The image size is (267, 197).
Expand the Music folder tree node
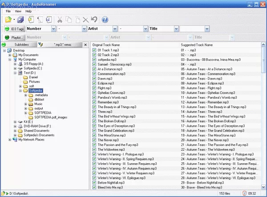pos(26,104)
